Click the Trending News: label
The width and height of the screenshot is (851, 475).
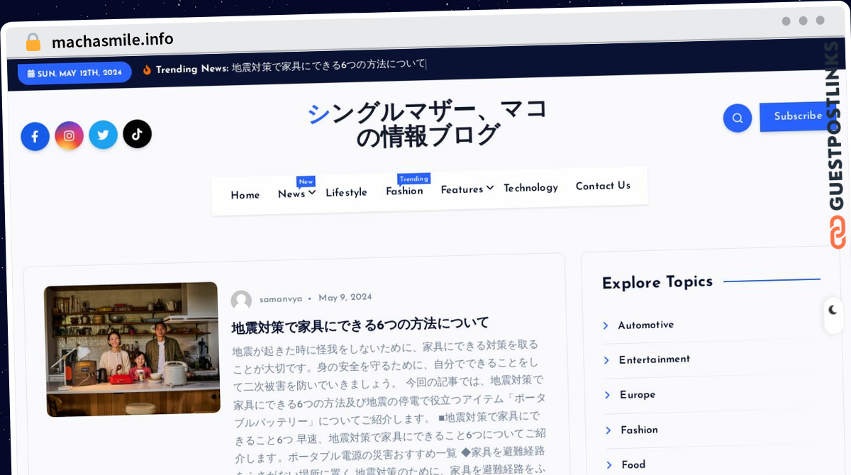(192, 69)
